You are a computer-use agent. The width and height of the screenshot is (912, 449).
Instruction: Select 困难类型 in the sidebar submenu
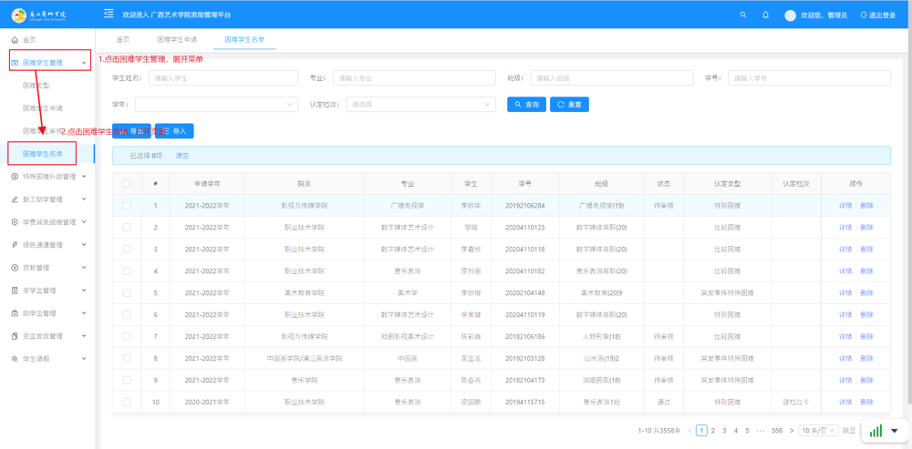click(36, 86)
